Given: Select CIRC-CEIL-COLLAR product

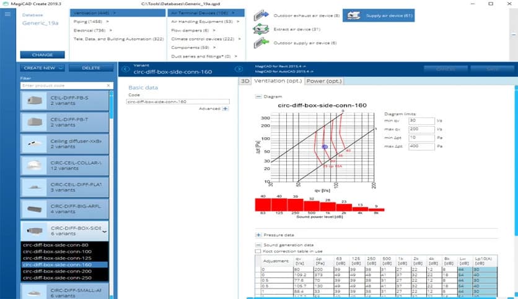Looking at the screenshot, I should tap(64, 166).
